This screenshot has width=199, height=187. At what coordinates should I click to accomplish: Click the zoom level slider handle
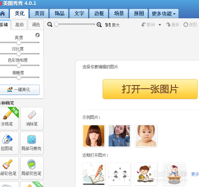point(56,24)
